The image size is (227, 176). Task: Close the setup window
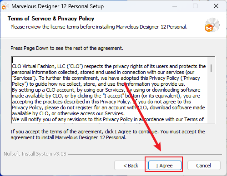tap(216, 6)
